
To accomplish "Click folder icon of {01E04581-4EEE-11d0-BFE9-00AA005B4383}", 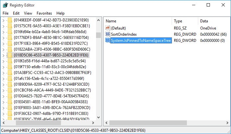I will [x=10, y=102].
